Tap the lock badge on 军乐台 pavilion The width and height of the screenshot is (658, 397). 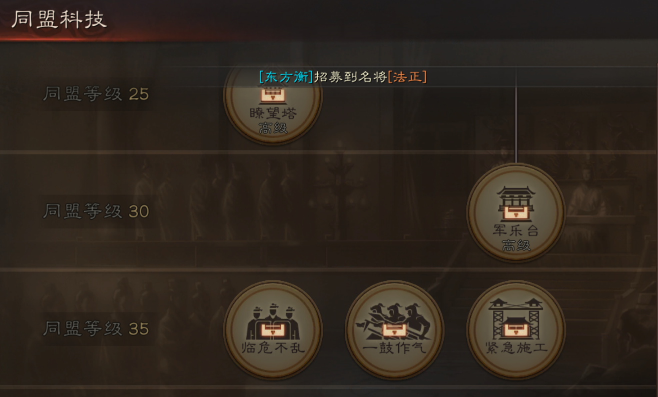point(516,212)
